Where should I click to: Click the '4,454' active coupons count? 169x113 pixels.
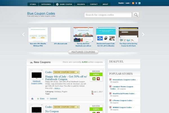84,62
